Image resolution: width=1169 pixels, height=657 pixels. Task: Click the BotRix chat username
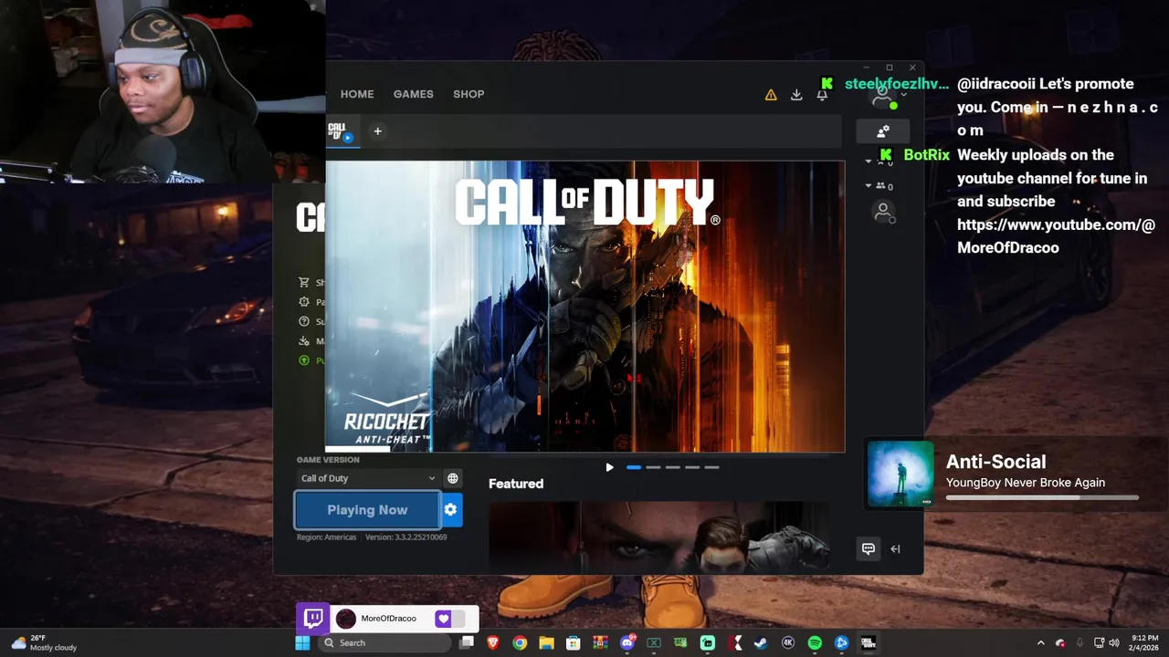927,155
